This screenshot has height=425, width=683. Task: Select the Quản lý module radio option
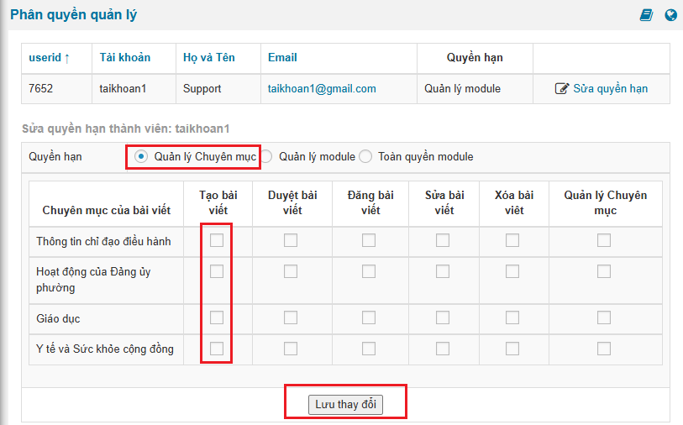(x=266, y=156)
